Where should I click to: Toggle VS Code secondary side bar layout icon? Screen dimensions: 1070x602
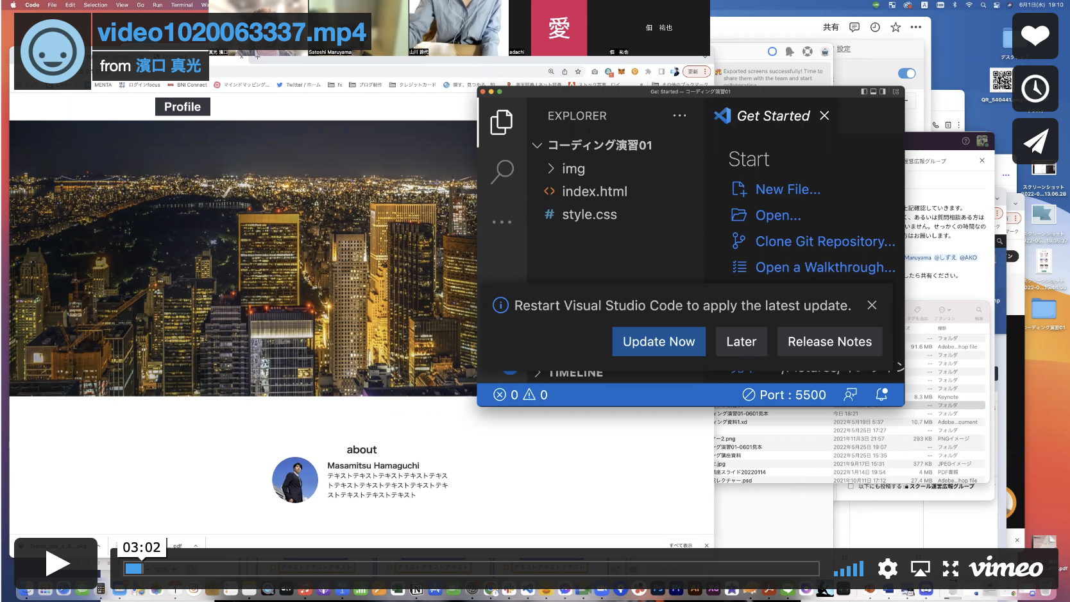(x=883, y=92)
